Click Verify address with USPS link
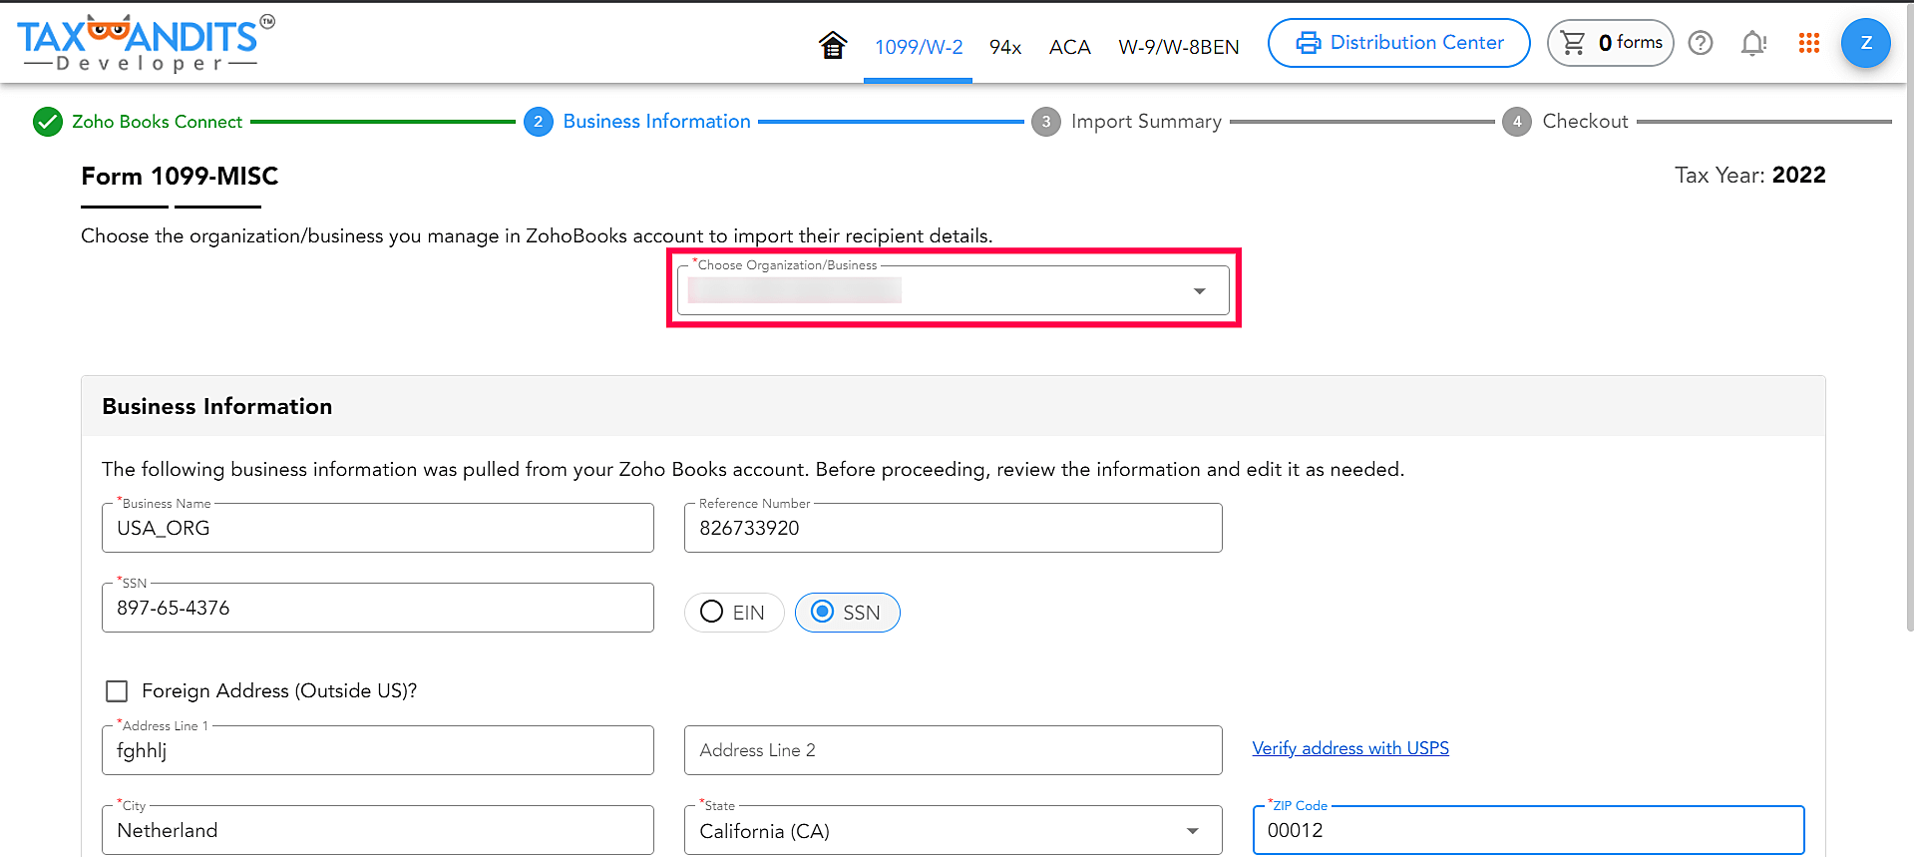This screenshot has width=1914, height=857. click(x=1350, y=748)
